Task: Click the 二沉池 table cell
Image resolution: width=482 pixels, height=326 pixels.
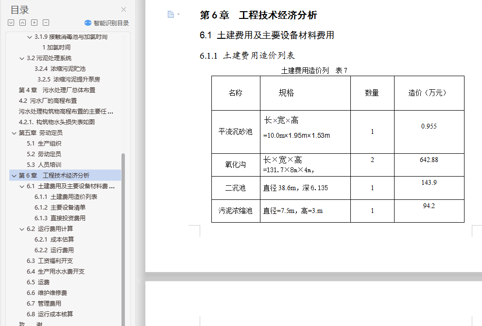Action: (236, 188)
